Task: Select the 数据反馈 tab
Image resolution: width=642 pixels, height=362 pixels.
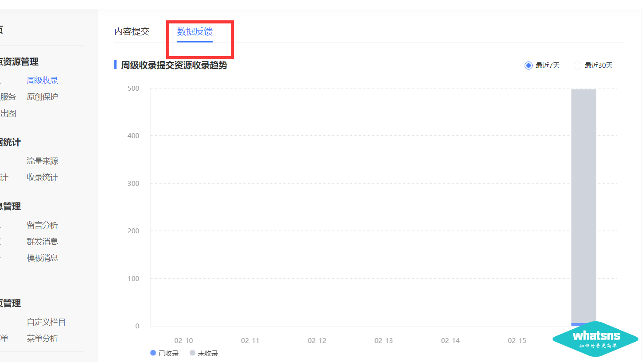Action: pos(195,32)
